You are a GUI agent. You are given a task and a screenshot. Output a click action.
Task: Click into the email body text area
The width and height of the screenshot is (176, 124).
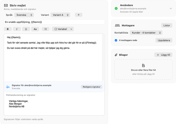(53, 58)
